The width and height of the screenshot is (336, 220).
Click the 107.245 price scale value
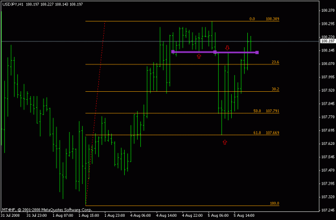coord(328,210)
